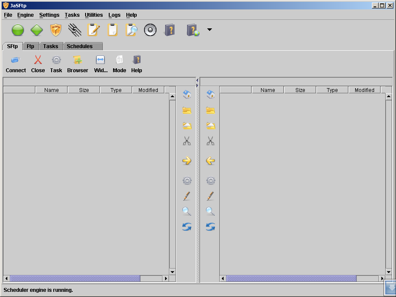Click the right pane's open-folder up icon
396x297 pixels.
click(211, 126)
